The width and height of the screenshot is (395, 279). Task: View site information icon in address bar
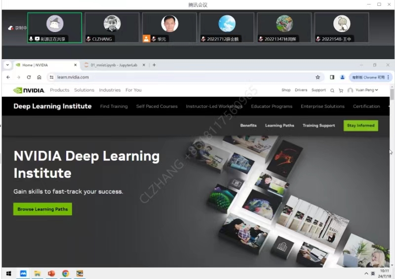52,77
